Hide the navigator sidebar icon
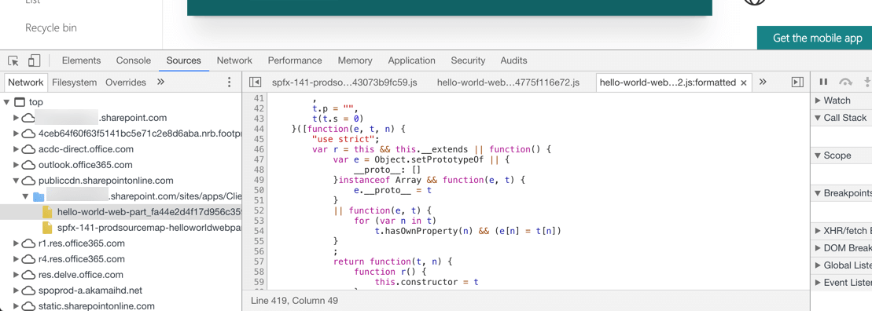872x311 pixels. (x=256, y=82)
